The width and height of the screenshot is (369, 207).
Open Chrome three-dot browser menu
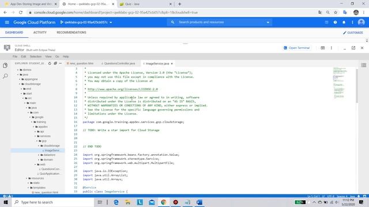[364, 13]
